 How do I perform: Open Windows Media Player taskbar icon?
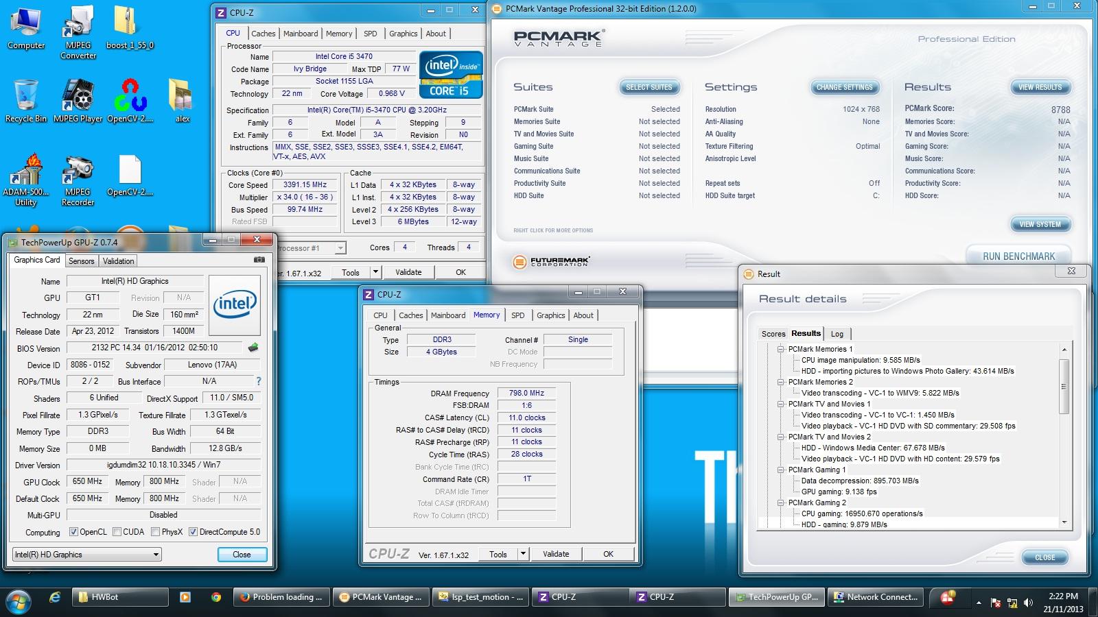coord(185,597)
